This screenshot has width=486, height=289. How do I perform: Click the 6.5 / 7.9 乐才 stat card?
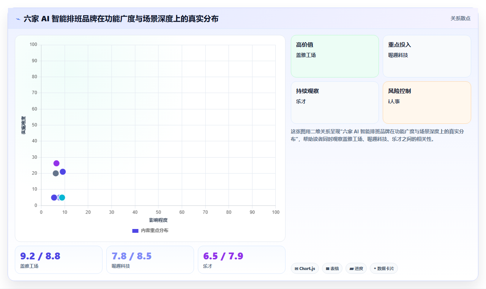coord(241,260)
